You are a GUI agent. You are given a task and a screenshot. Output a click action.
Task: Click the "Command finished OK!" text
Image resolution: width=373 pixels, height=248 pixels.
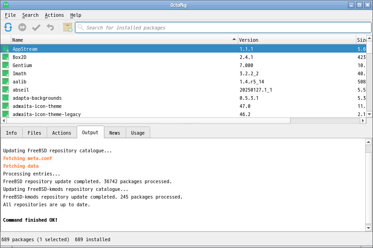pyautogui.click(x=30, y=220)
